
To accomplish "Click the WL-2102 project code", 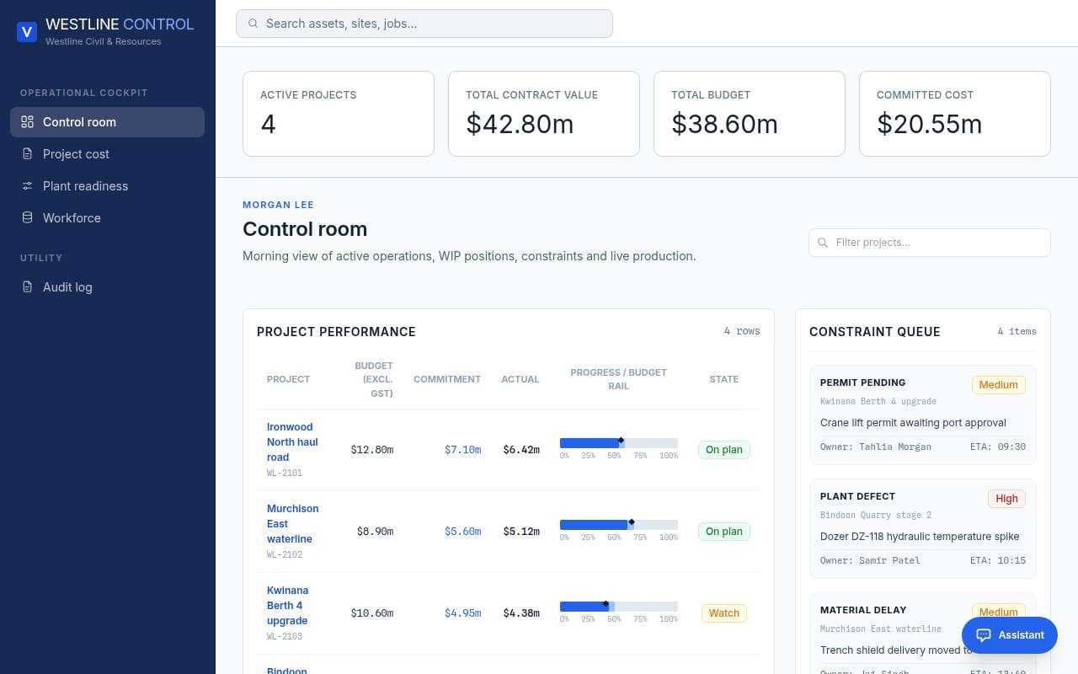I will (285, 555).
